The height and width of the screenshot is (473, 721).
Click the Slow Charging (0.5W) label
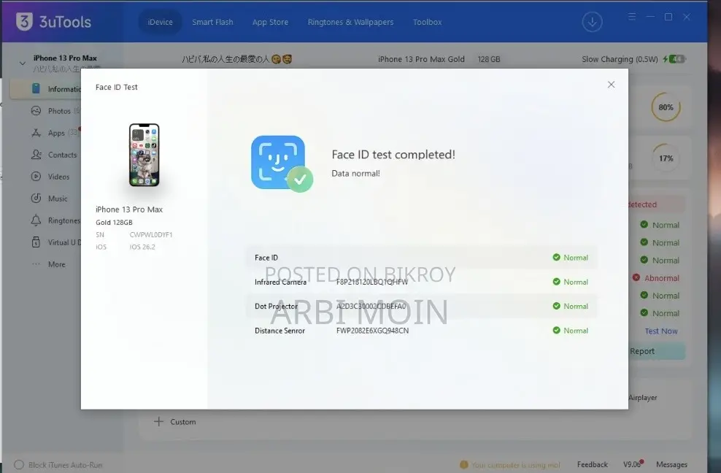(620, 59)
